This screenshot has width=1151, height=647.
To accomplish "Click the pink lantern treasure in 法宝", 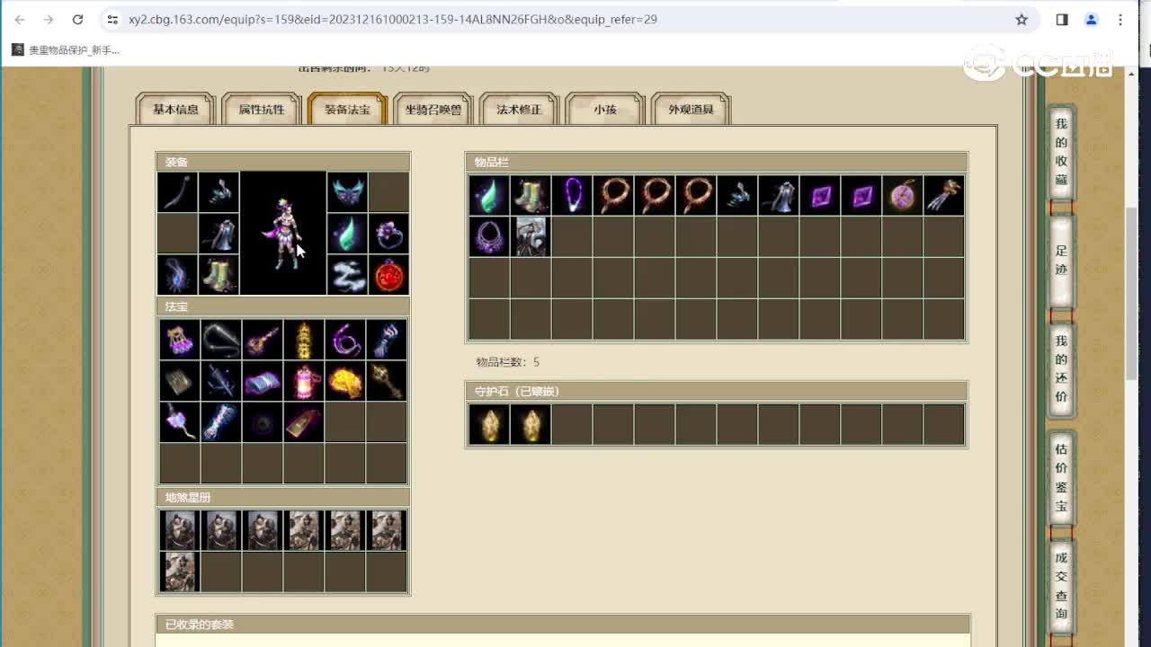I will (x=304, y=381).
